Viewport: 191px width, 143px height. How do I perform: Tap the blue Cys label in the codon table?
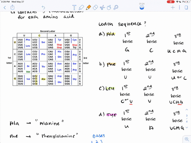click(74, 40)
